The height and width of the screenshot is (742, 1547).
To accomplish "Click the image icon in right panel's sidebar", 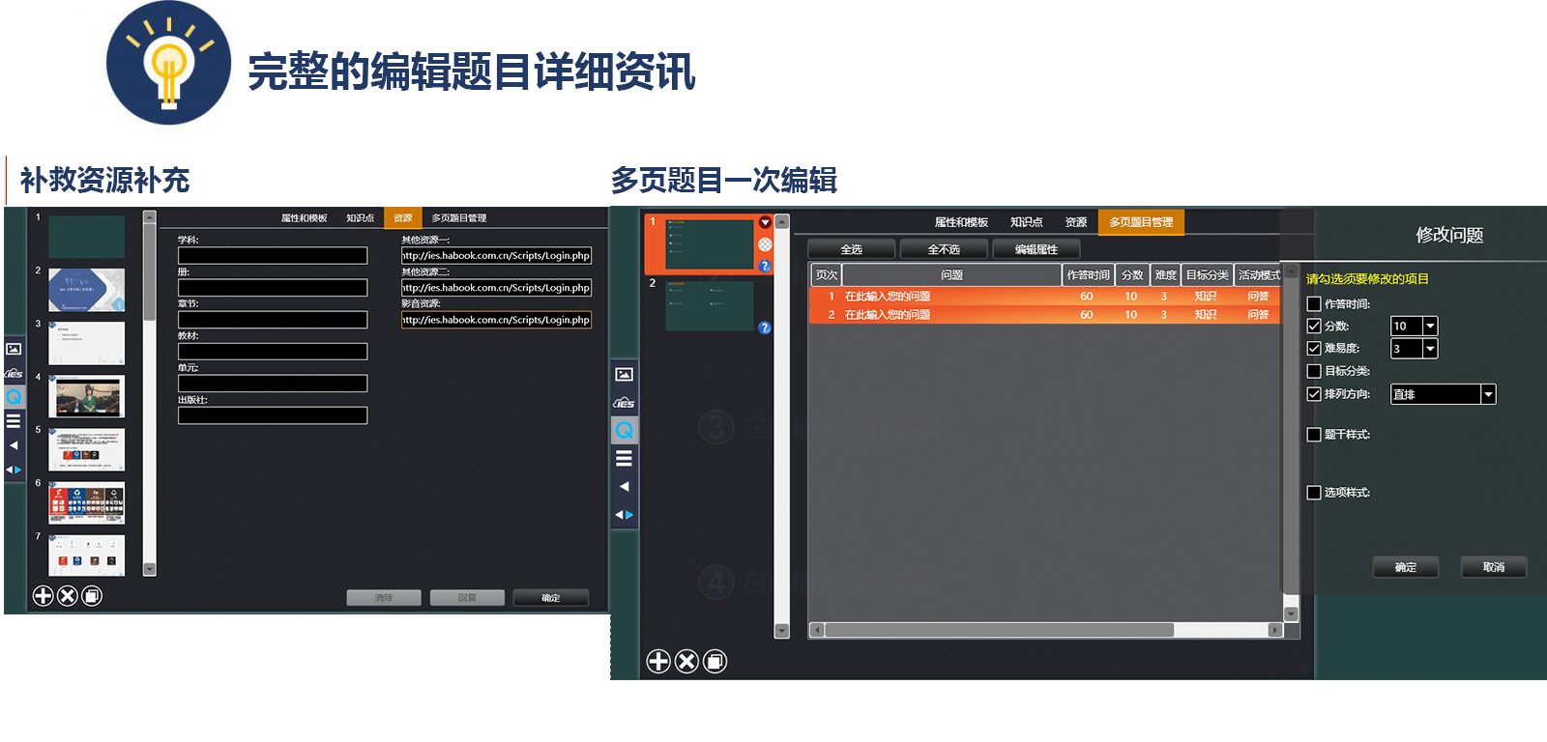I will [x=624, y=374].
